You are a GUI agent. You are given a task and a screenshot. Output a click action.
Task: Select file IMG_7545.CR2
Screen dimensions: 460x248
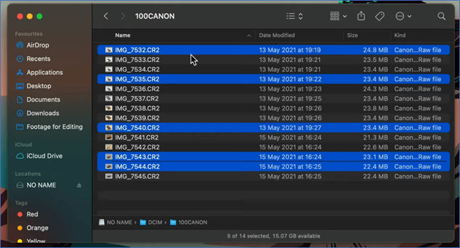point(273,176)
